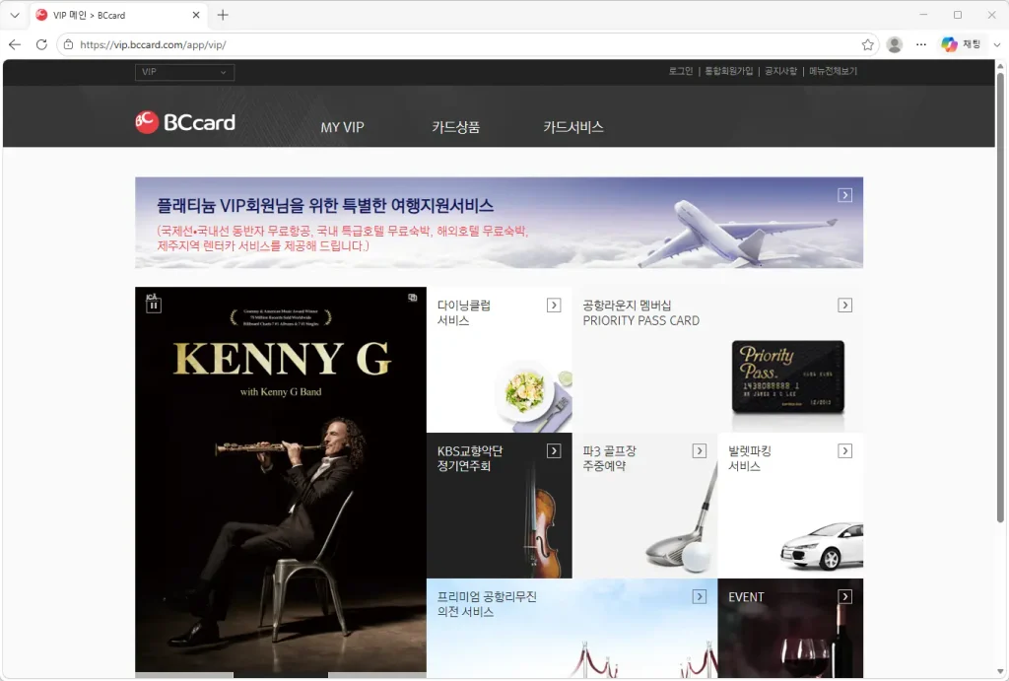This screenshot has width=1009, height=681.
Task: Pause the Kenny G banner slideshow
Action: pyautogui.click(x=153, y=306)
